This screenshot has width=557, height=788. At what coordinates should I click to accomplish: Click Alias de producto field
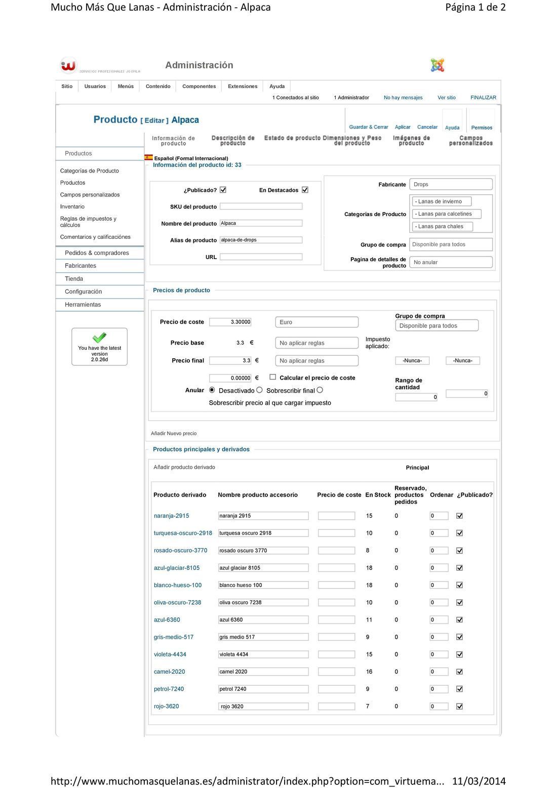click(261, 240)
